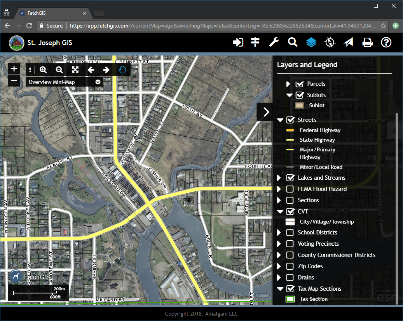The width and height of the screenshot is (403, 321).
Task: Enable the Zip Codes layer
Action: (x=289, y=266)
